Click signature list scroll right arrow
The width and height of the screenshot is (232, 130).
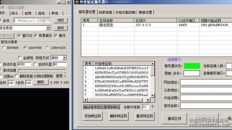pos(148,100)
